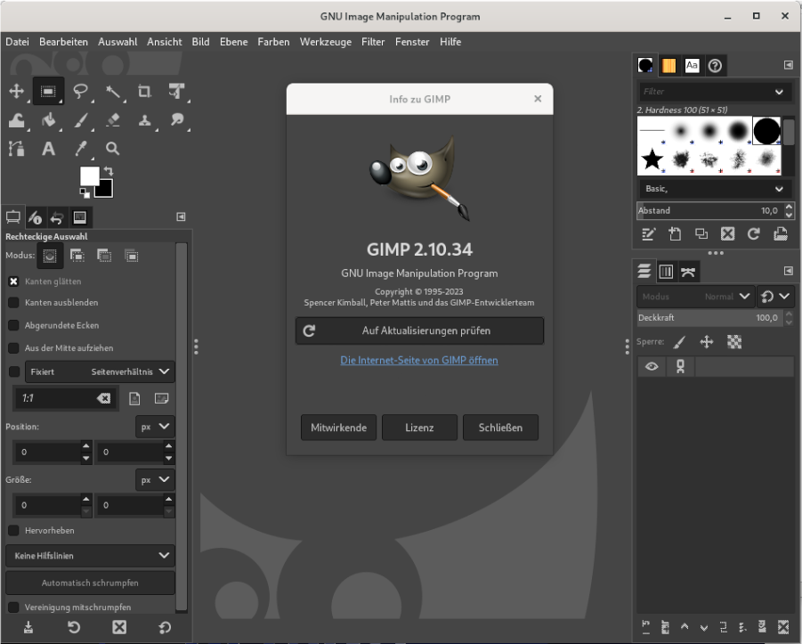
Task: Enable Kanten ausblenden checkbox
Action: (x=14, y=303)
